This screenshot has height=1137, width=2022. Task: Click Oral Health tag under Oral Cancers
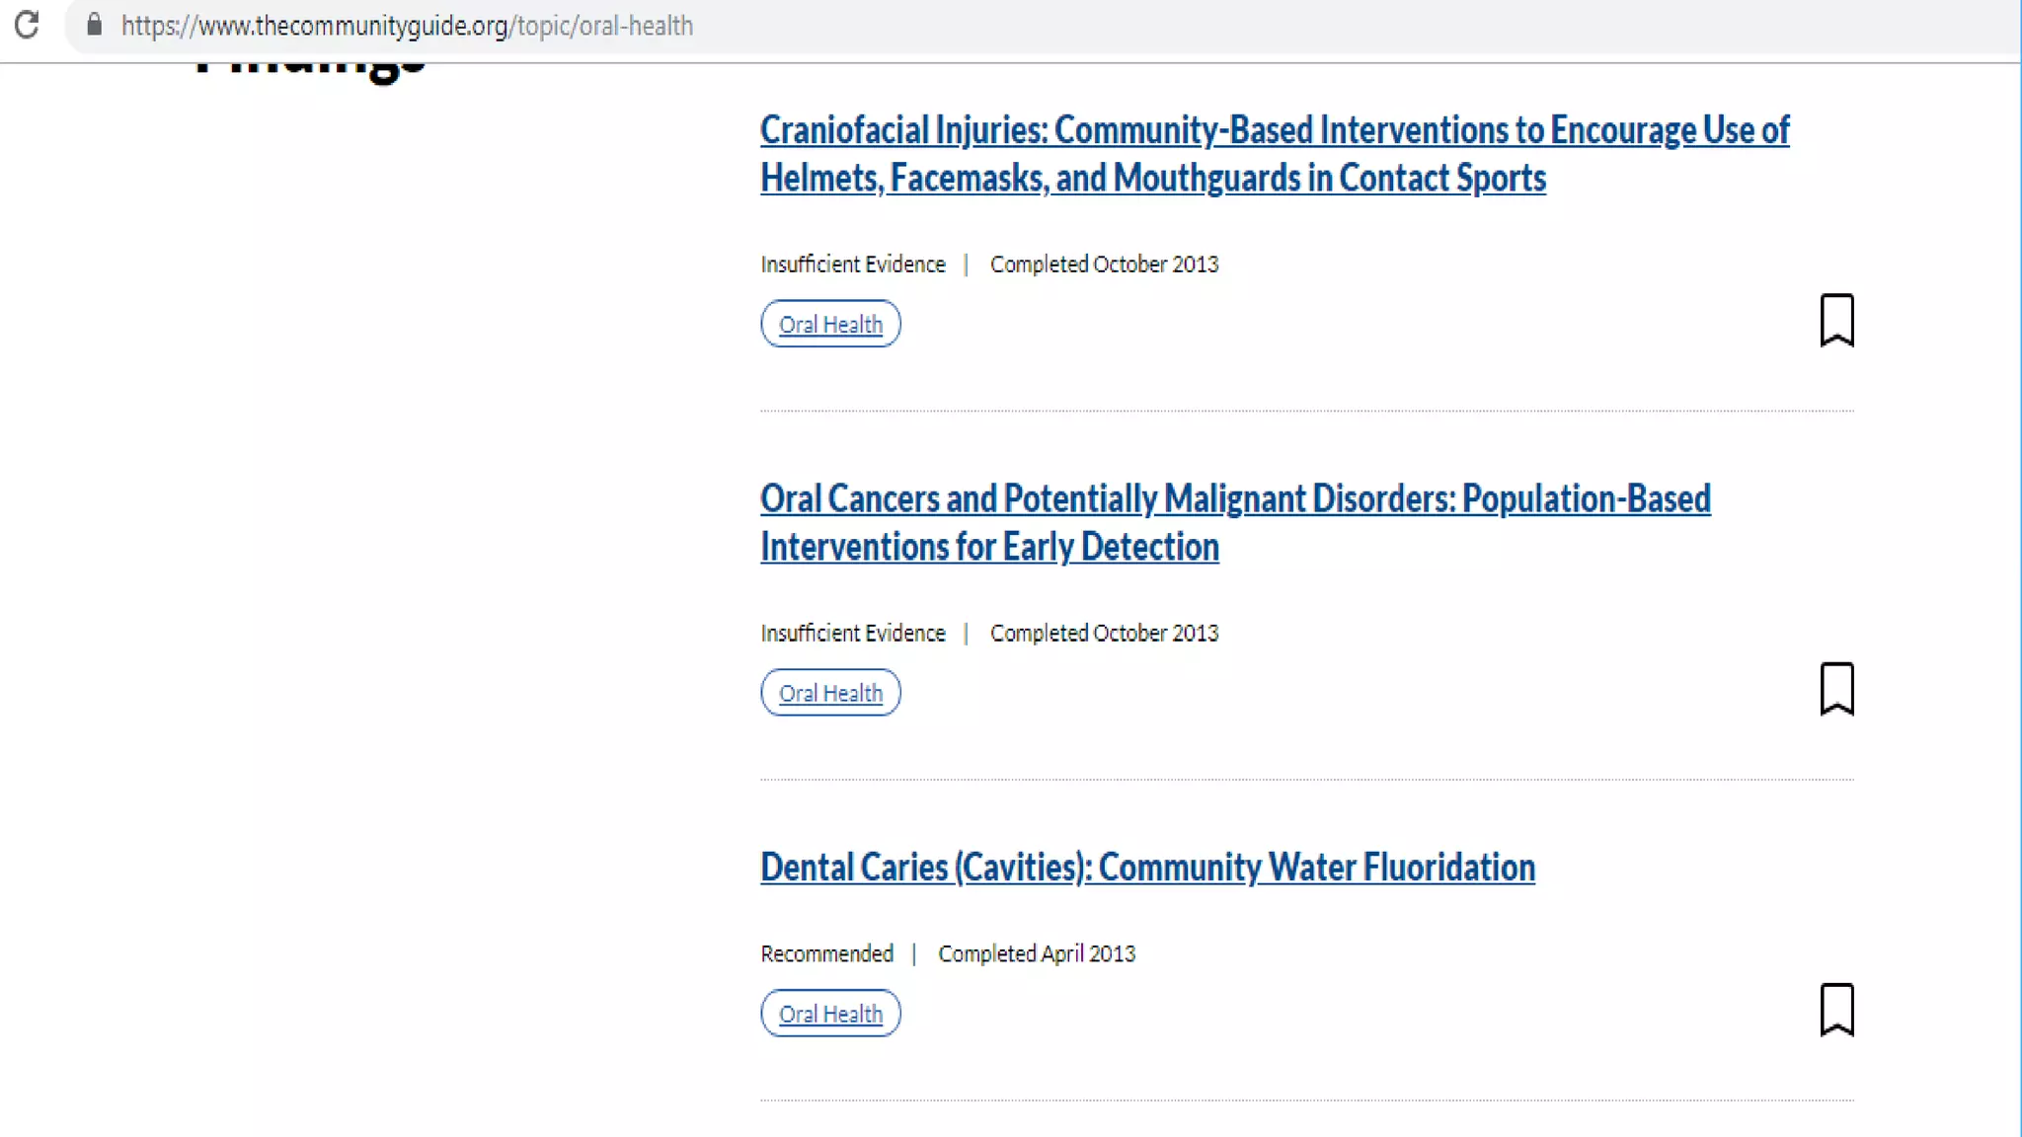pos(830,693)
